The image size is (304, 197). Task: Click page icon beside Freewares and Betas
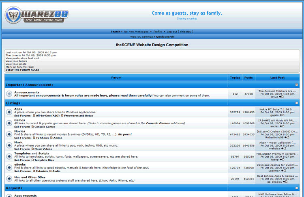(62, 115)
